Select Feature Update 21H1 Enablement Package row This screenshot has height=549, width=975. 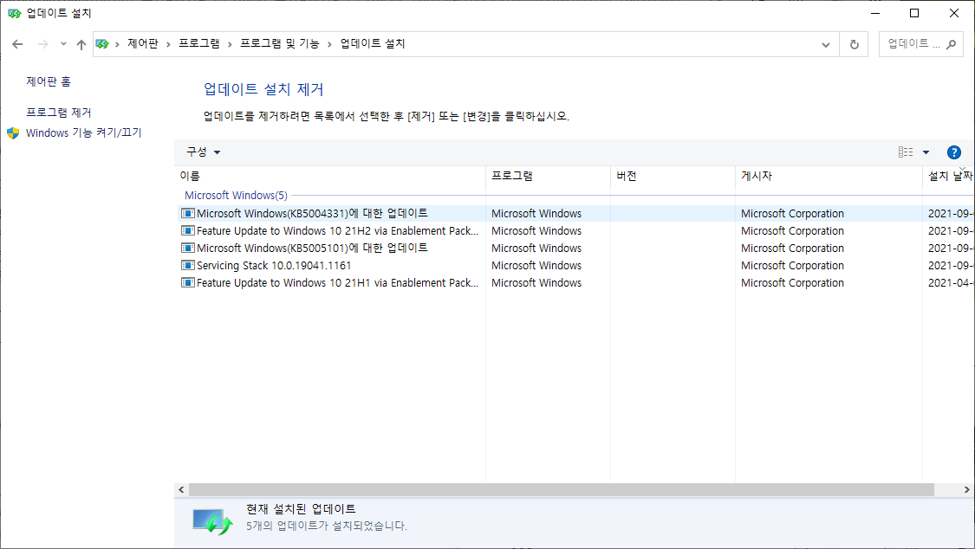(x=575, y=283)
